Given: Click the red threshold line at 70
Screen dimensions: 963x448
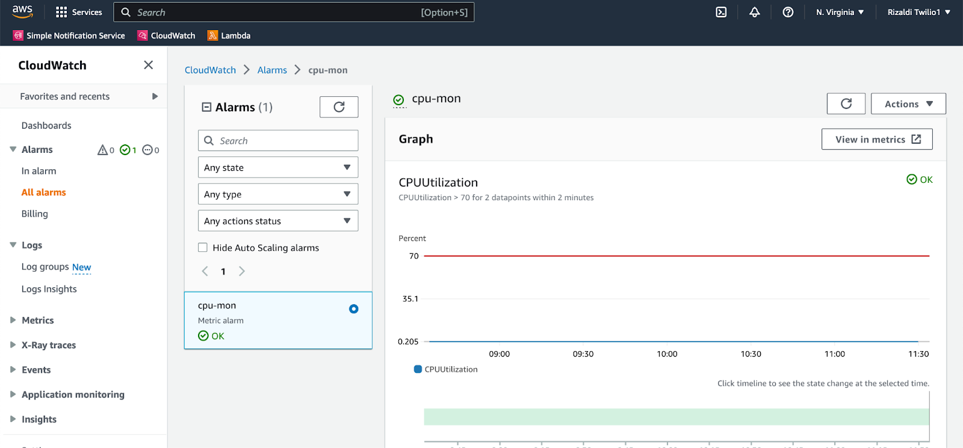Looking at the screenshot, I should pyautogui.click(x=677, y=256).
